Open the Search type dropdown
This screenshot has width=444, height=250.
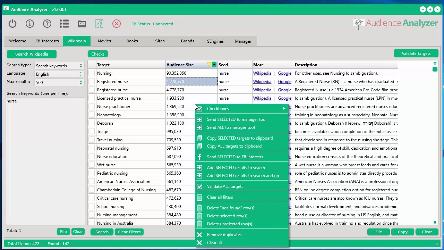[59, 66]
